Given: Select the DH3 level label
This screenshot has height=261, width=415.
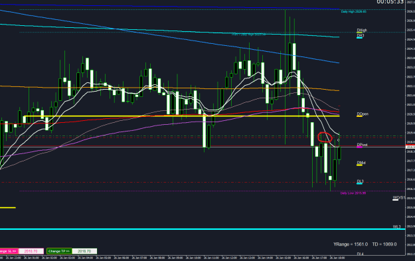Looking at the screenshot, I should point(360,35).
